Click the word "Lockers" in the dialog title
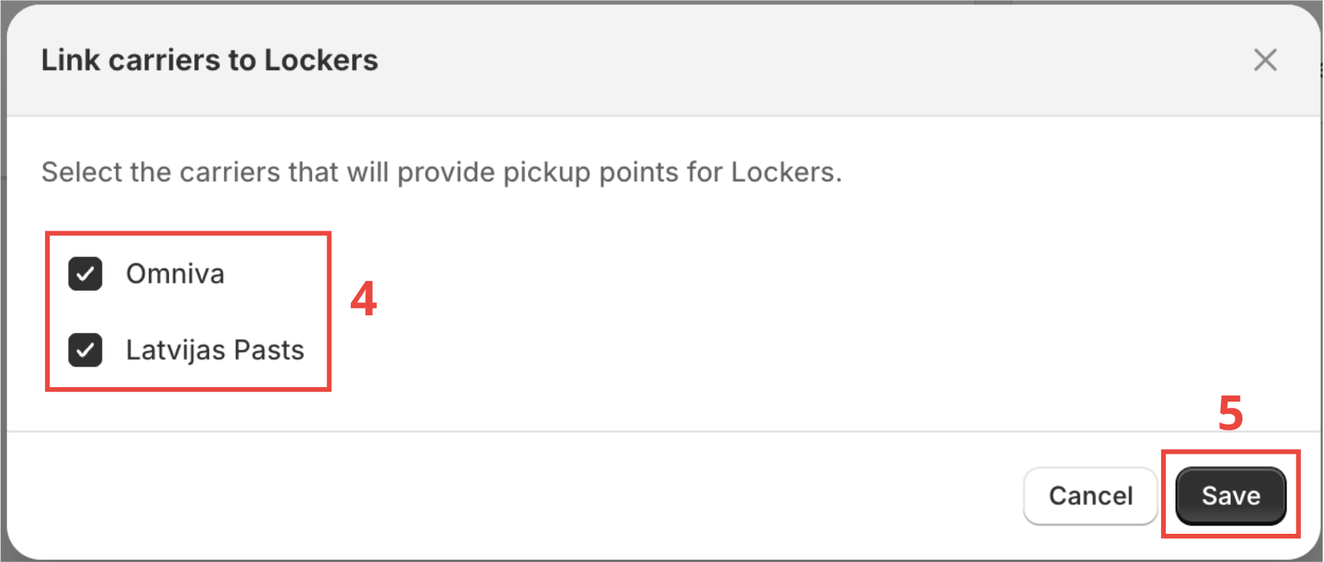 point(321,60)
